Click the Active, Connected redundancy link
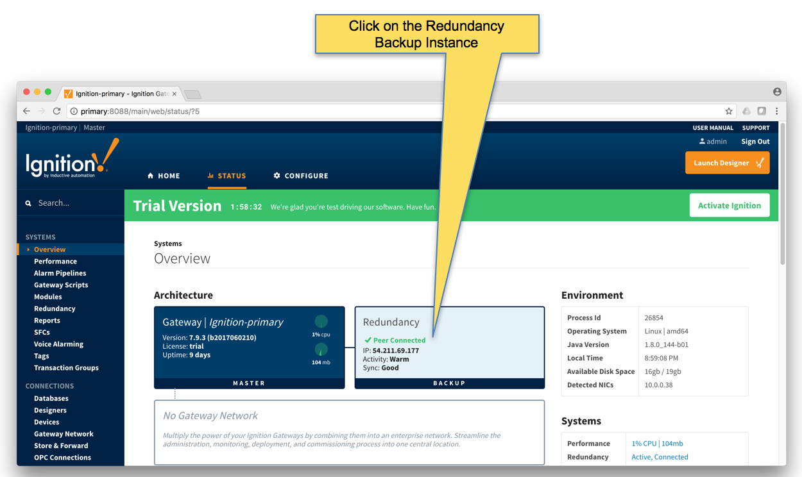 point(660,457)
